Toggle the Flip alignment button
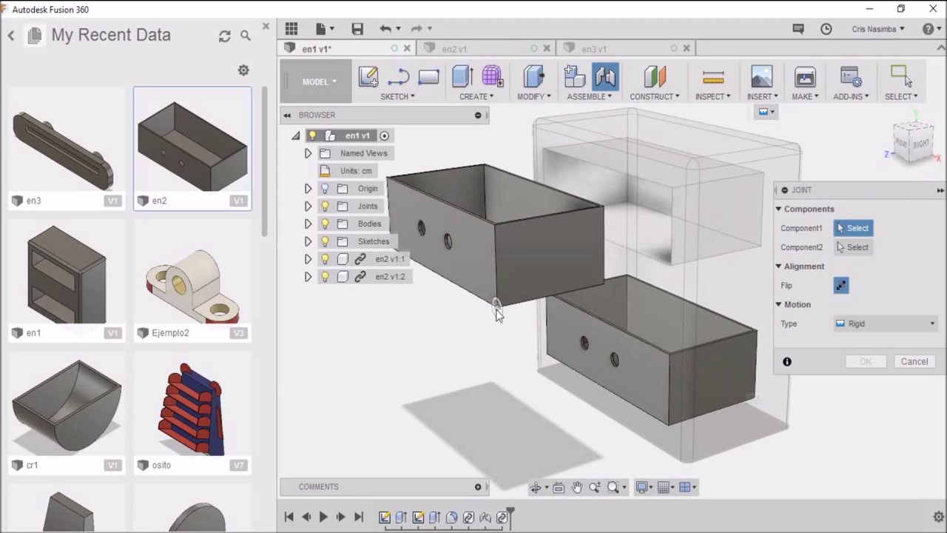947x533 pixels. click(x=841, y=286)
